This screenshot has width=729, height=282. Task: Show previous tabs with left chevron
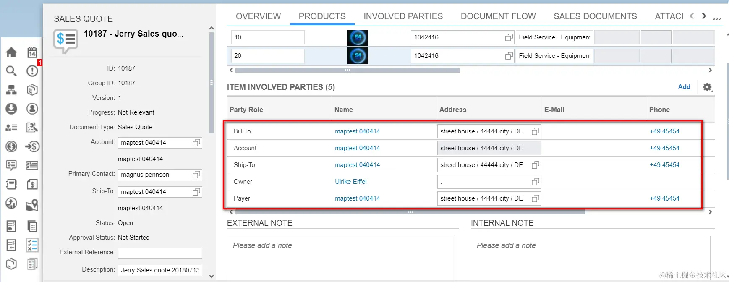692,16
